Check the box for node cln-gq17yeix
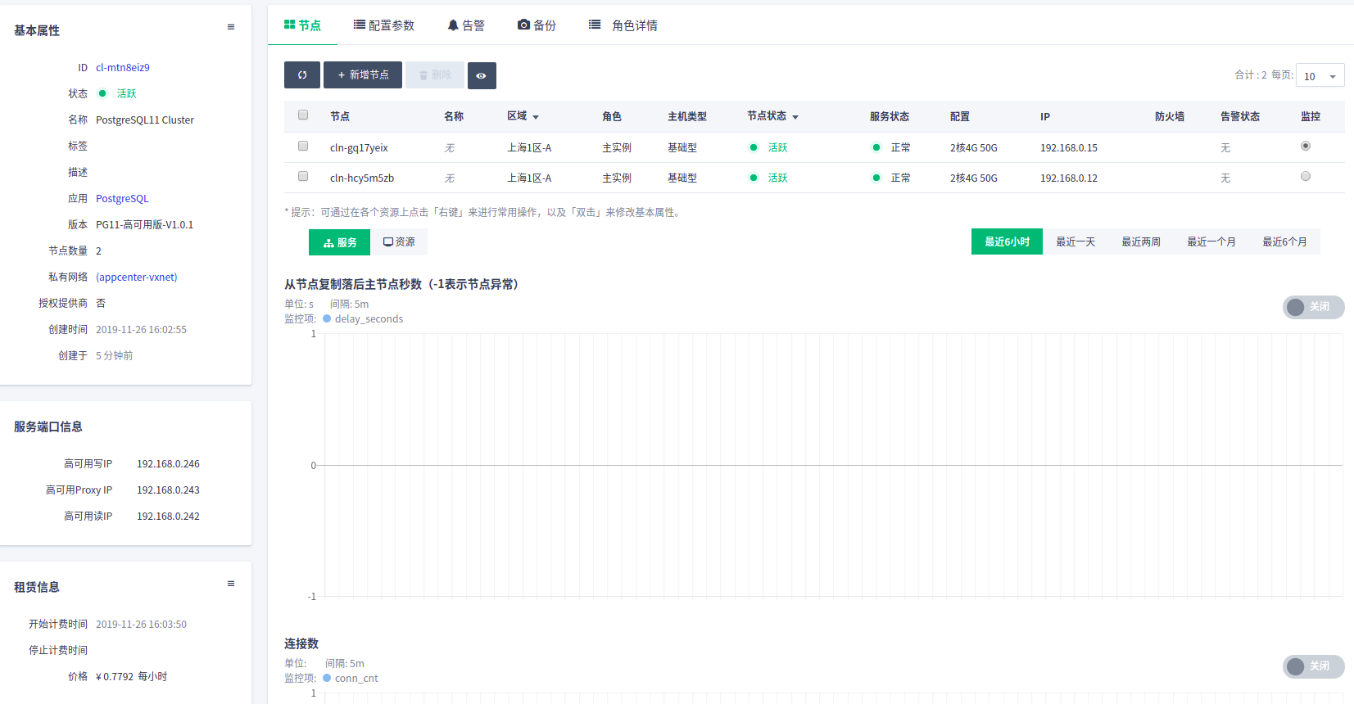 point(303,146)
